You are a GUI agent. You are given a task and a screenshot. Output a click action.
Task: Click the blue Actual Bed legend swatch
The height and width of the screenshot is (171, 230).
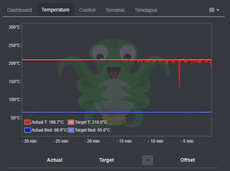(x=27, y=130)
